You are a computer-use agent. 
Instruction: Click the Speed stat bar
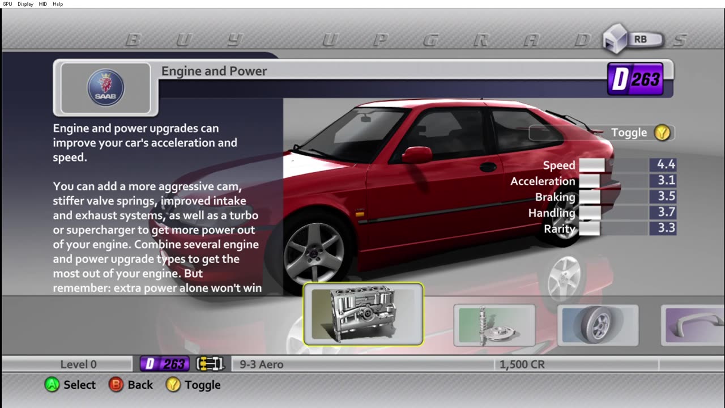tap(613, 165)
